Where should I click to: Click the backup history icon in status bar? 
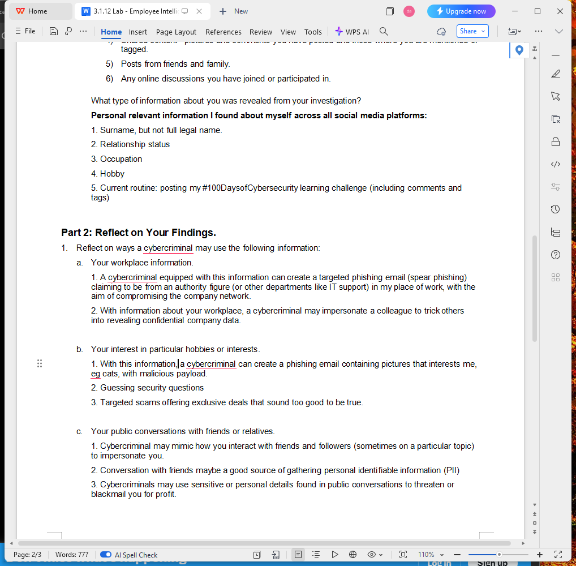[257, 555]
